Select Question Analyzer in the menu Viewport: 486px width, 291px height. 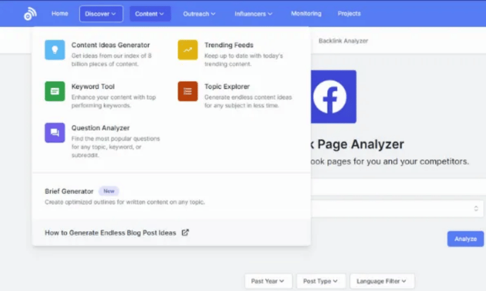[101, 128]
